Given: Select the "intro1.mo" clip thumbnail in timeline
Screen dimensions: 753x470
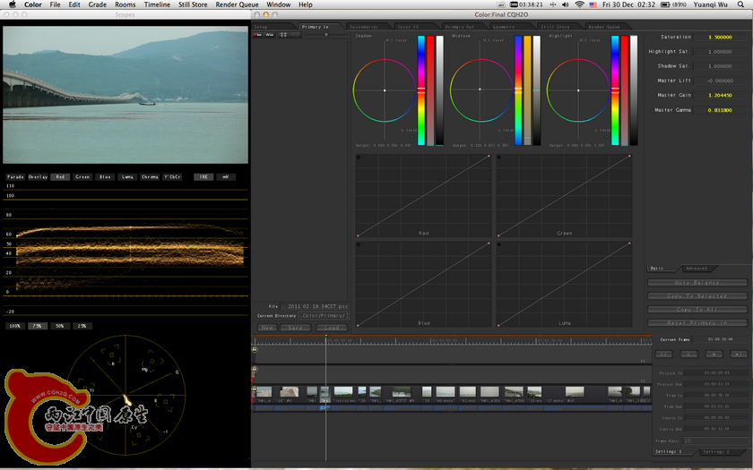Looking at the screenshot, I should click(x=343, y=394).
